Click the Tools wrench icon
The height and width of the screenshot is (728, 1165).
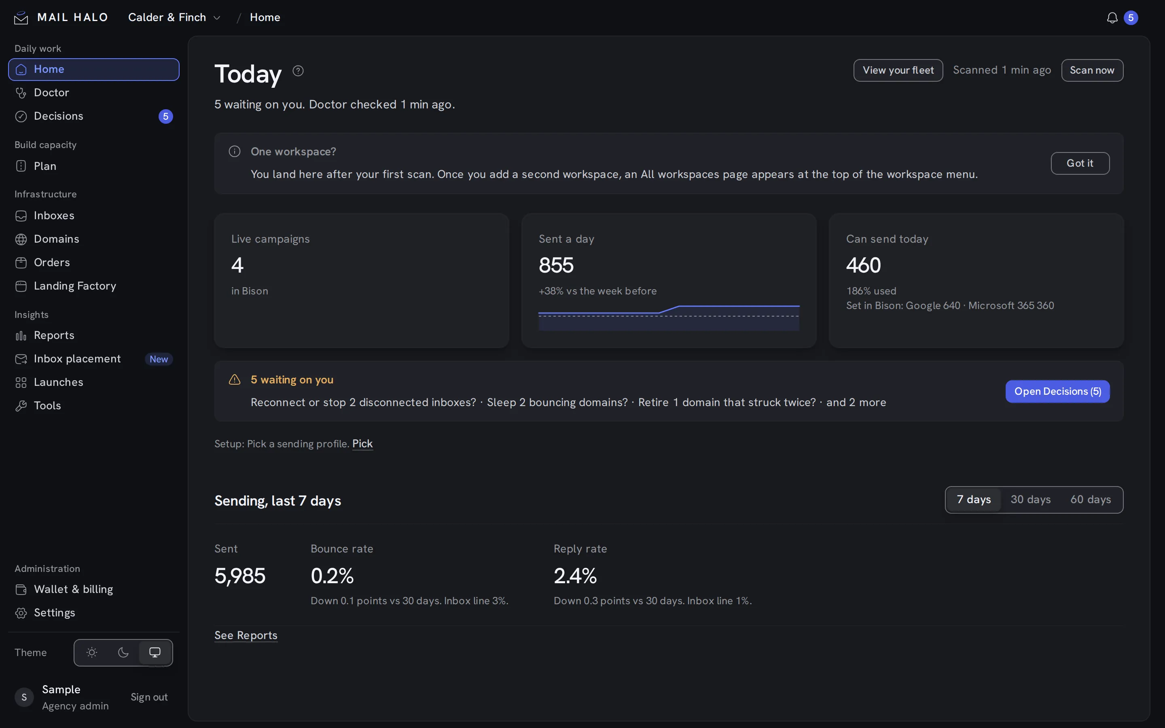click(x=21, y=406)
